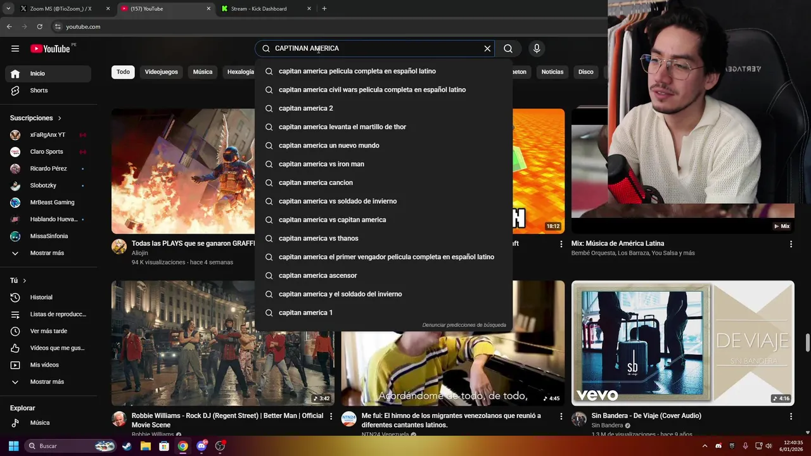Open MissaSinfonia subscription channel
The image size is (811, 456).
coord(48,236)
